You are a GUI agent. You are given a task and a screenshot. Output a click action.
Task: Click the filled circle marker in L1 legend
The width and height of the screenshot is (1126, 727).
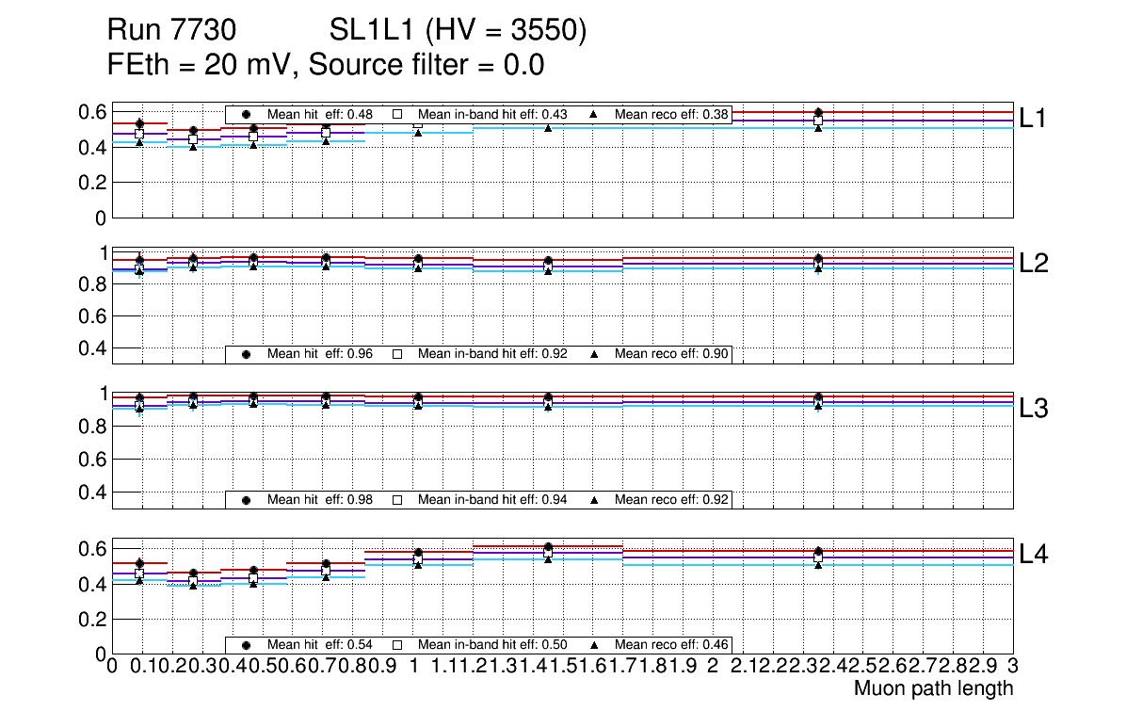247,115
